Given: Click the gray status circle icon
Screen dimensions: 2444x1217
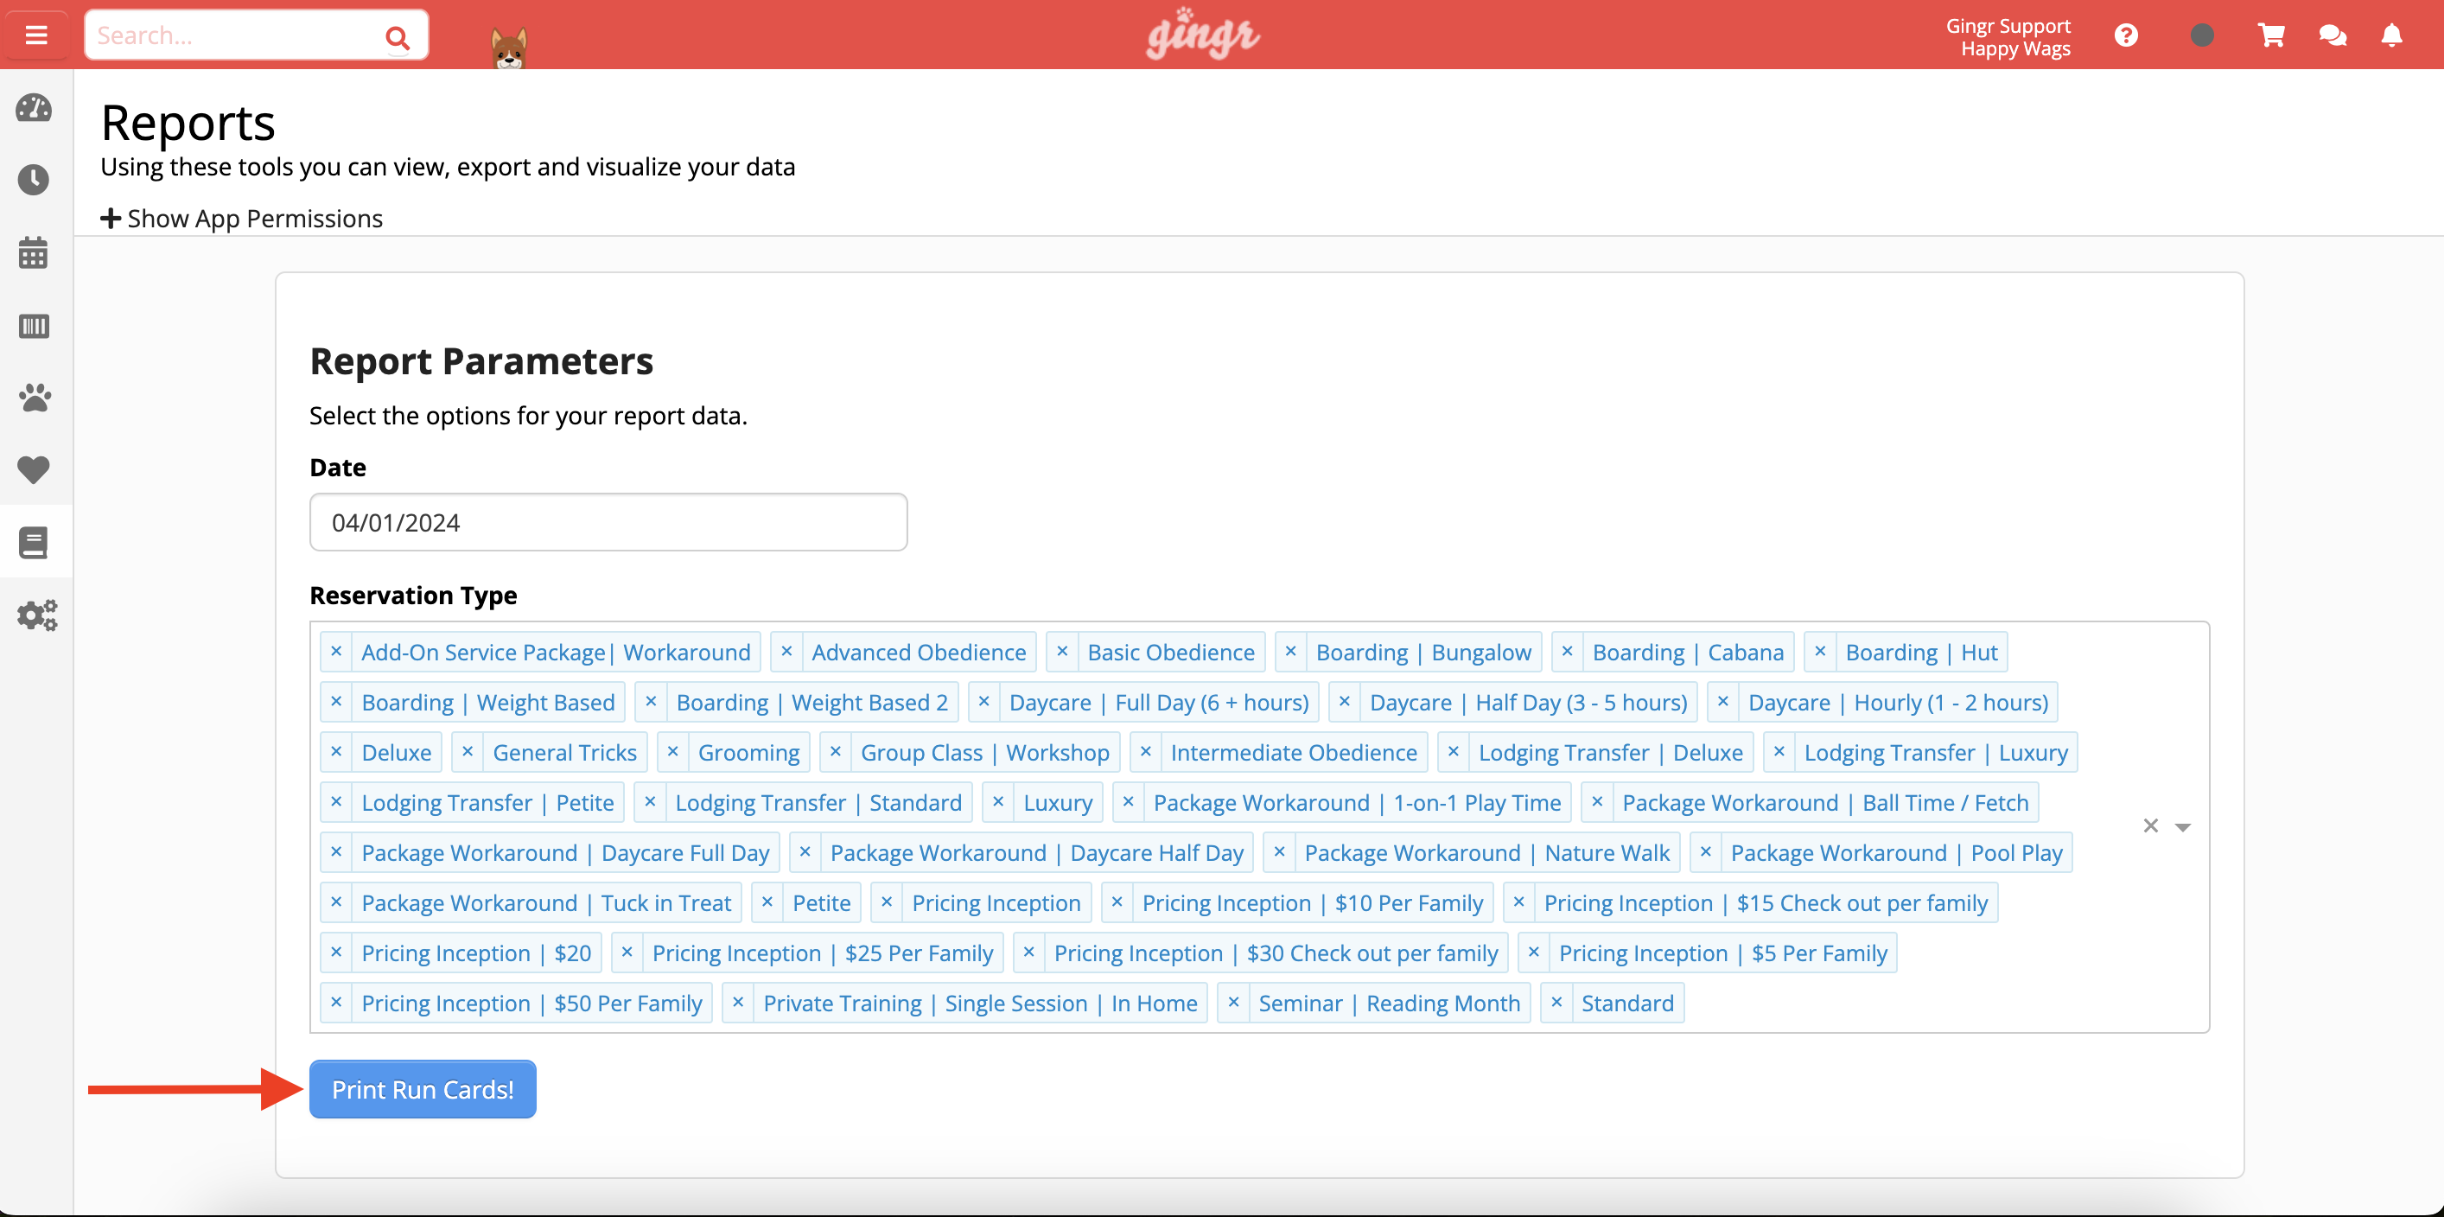Looking at the screenshot, I should click(x=2202, y=36).
